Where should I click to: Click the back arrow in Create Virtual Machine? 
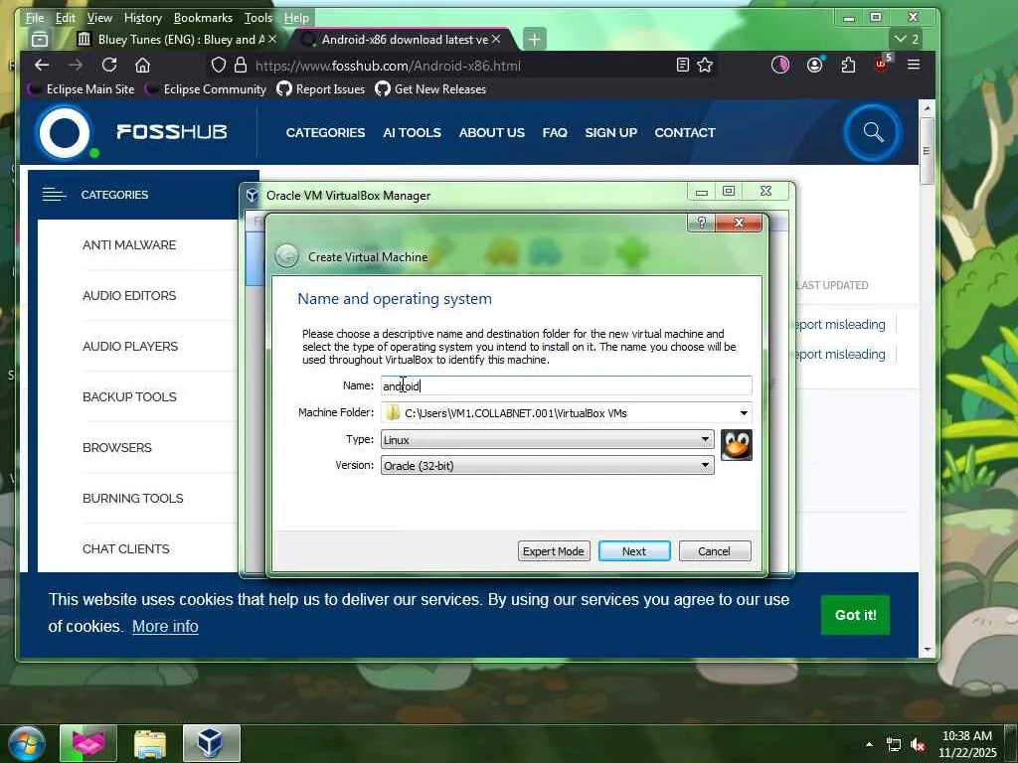pos(286,257)
